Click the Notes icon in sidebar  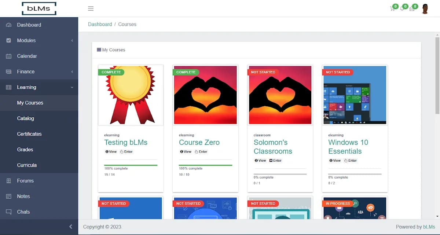[x=9, y=197]
